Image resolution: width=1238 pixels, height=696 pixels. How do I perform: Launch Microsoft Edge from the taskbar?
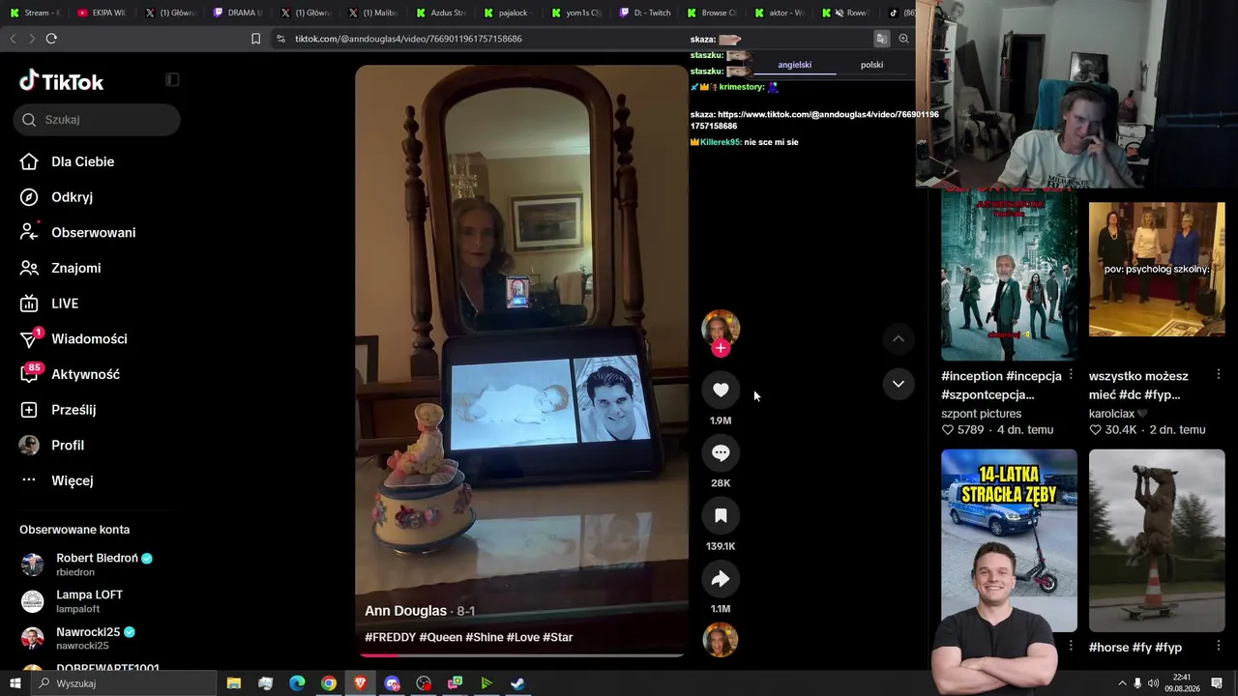[297, 683]
